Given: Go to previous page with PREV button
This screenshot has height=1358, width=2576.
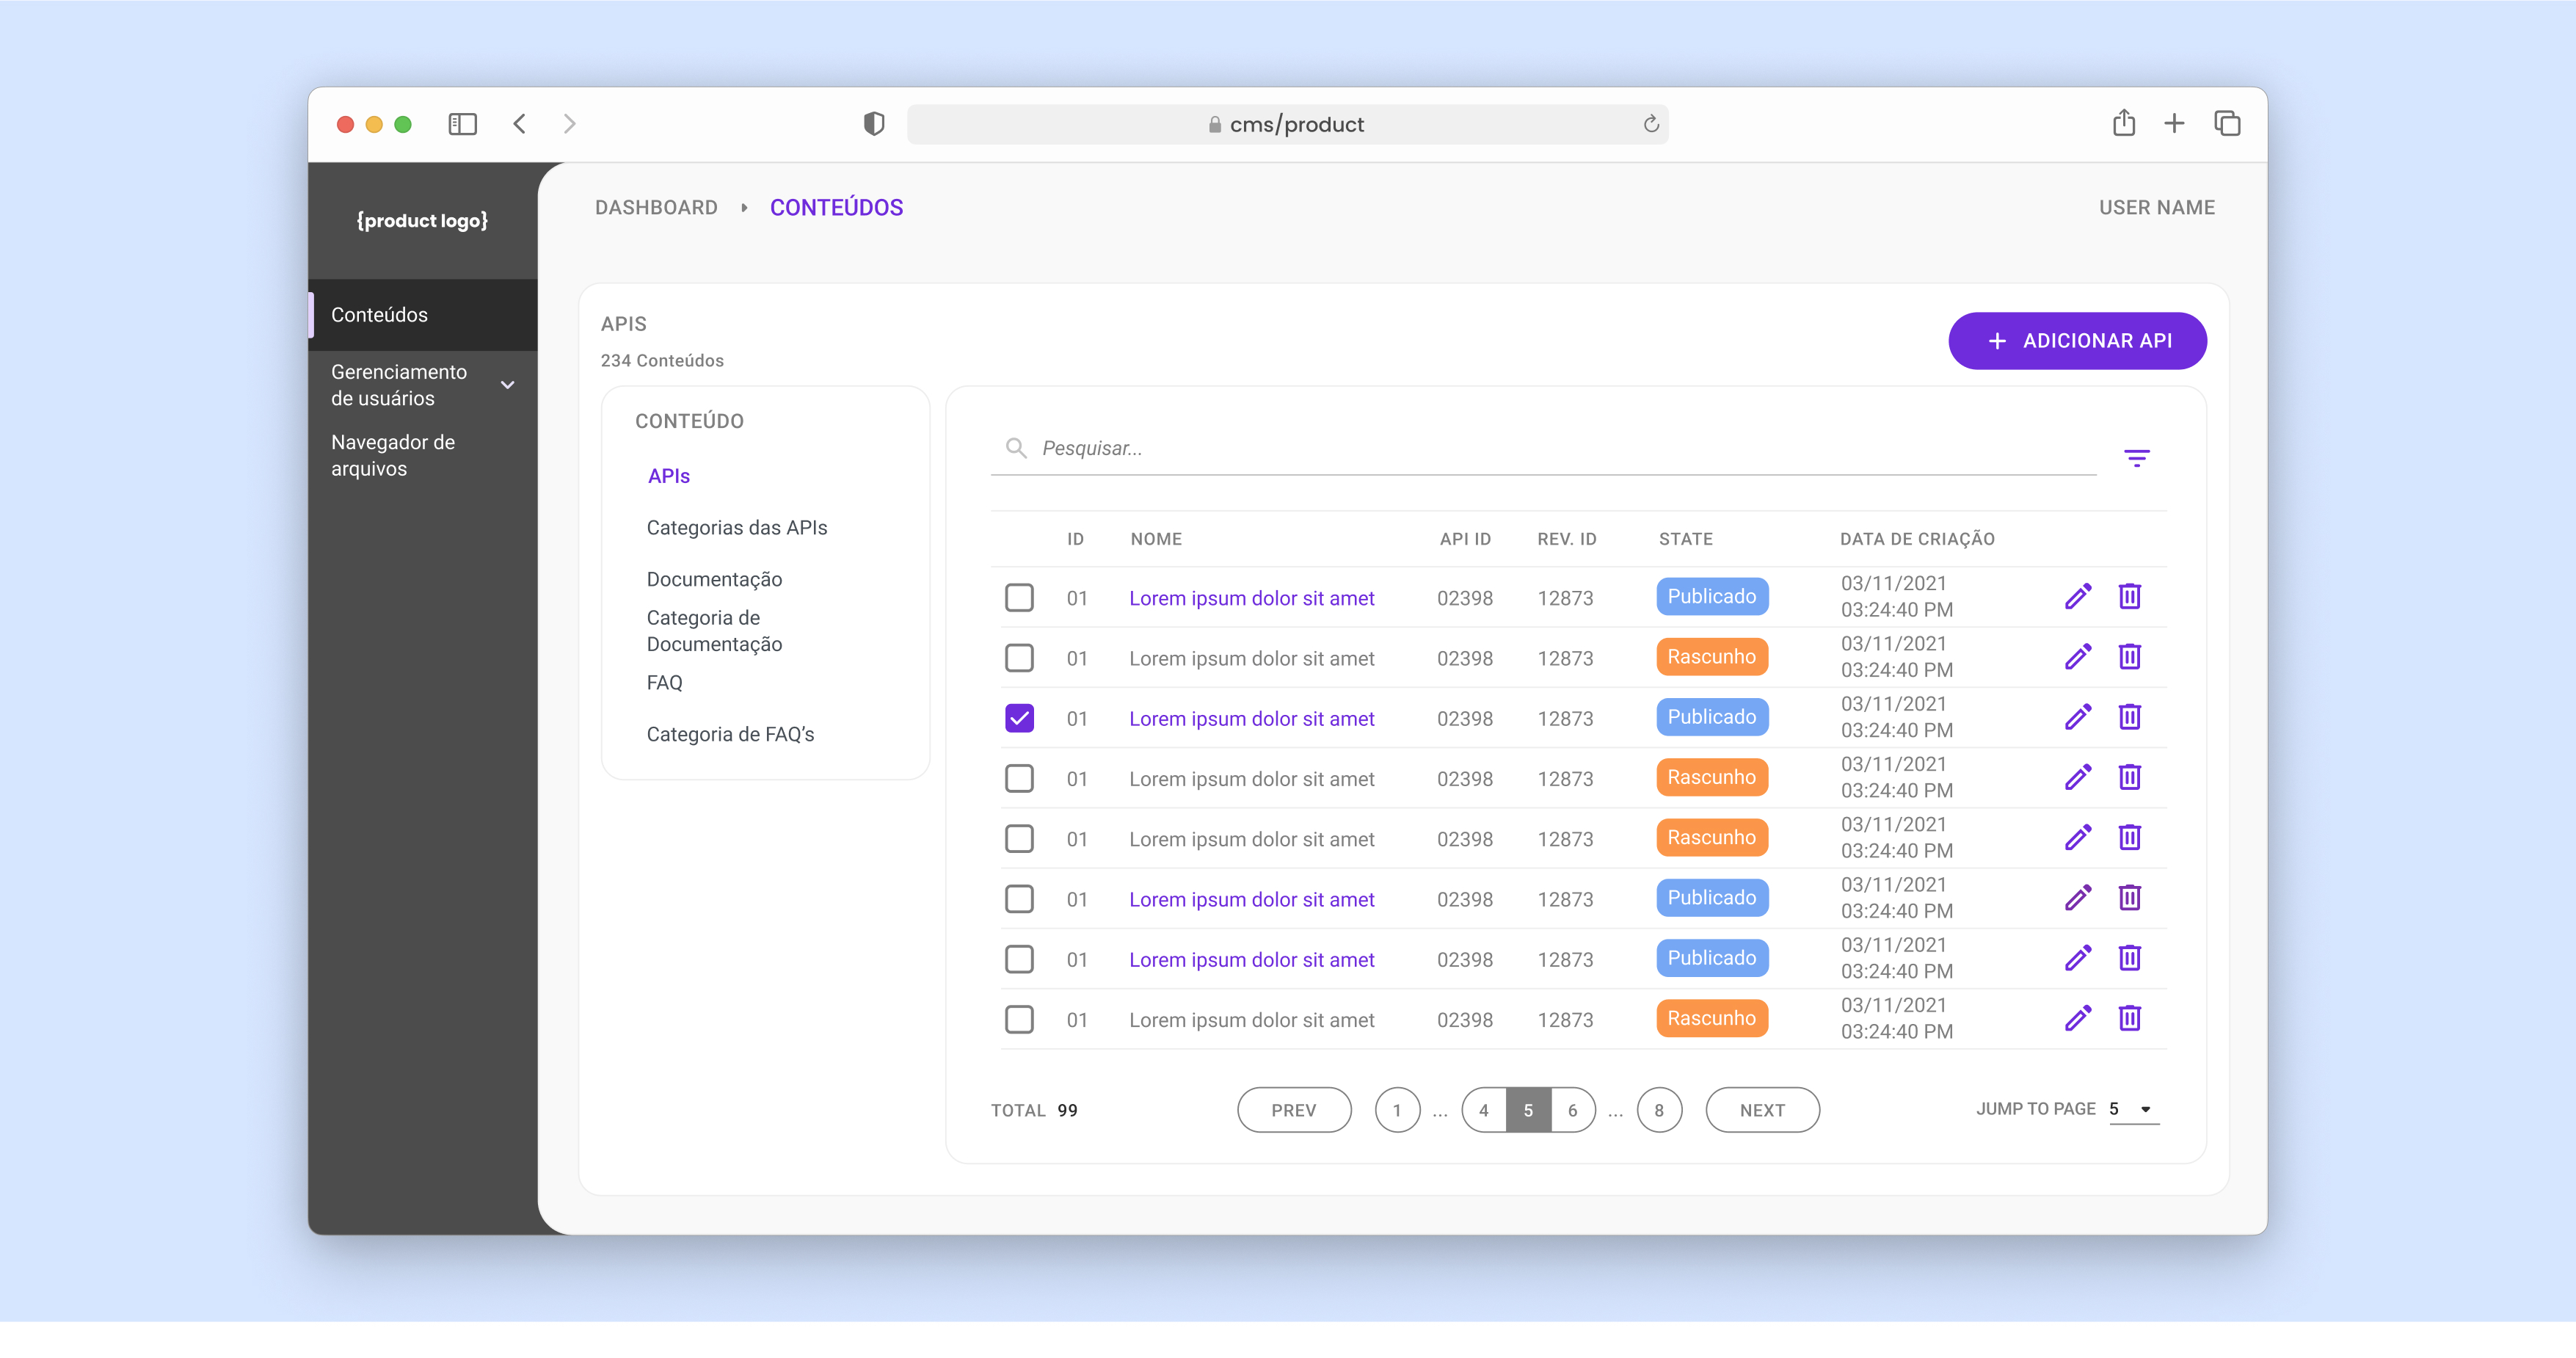Looking at the screenshot, I should click(1294, 1110).
